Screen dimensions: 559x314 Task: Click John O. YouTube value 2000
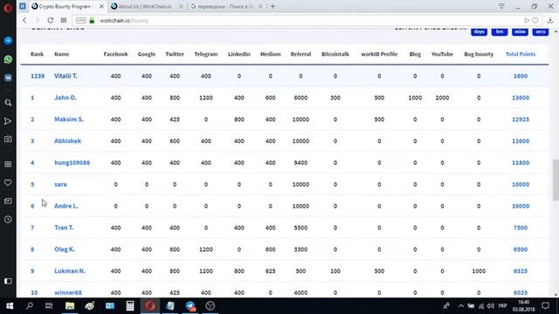click(442, 98)
